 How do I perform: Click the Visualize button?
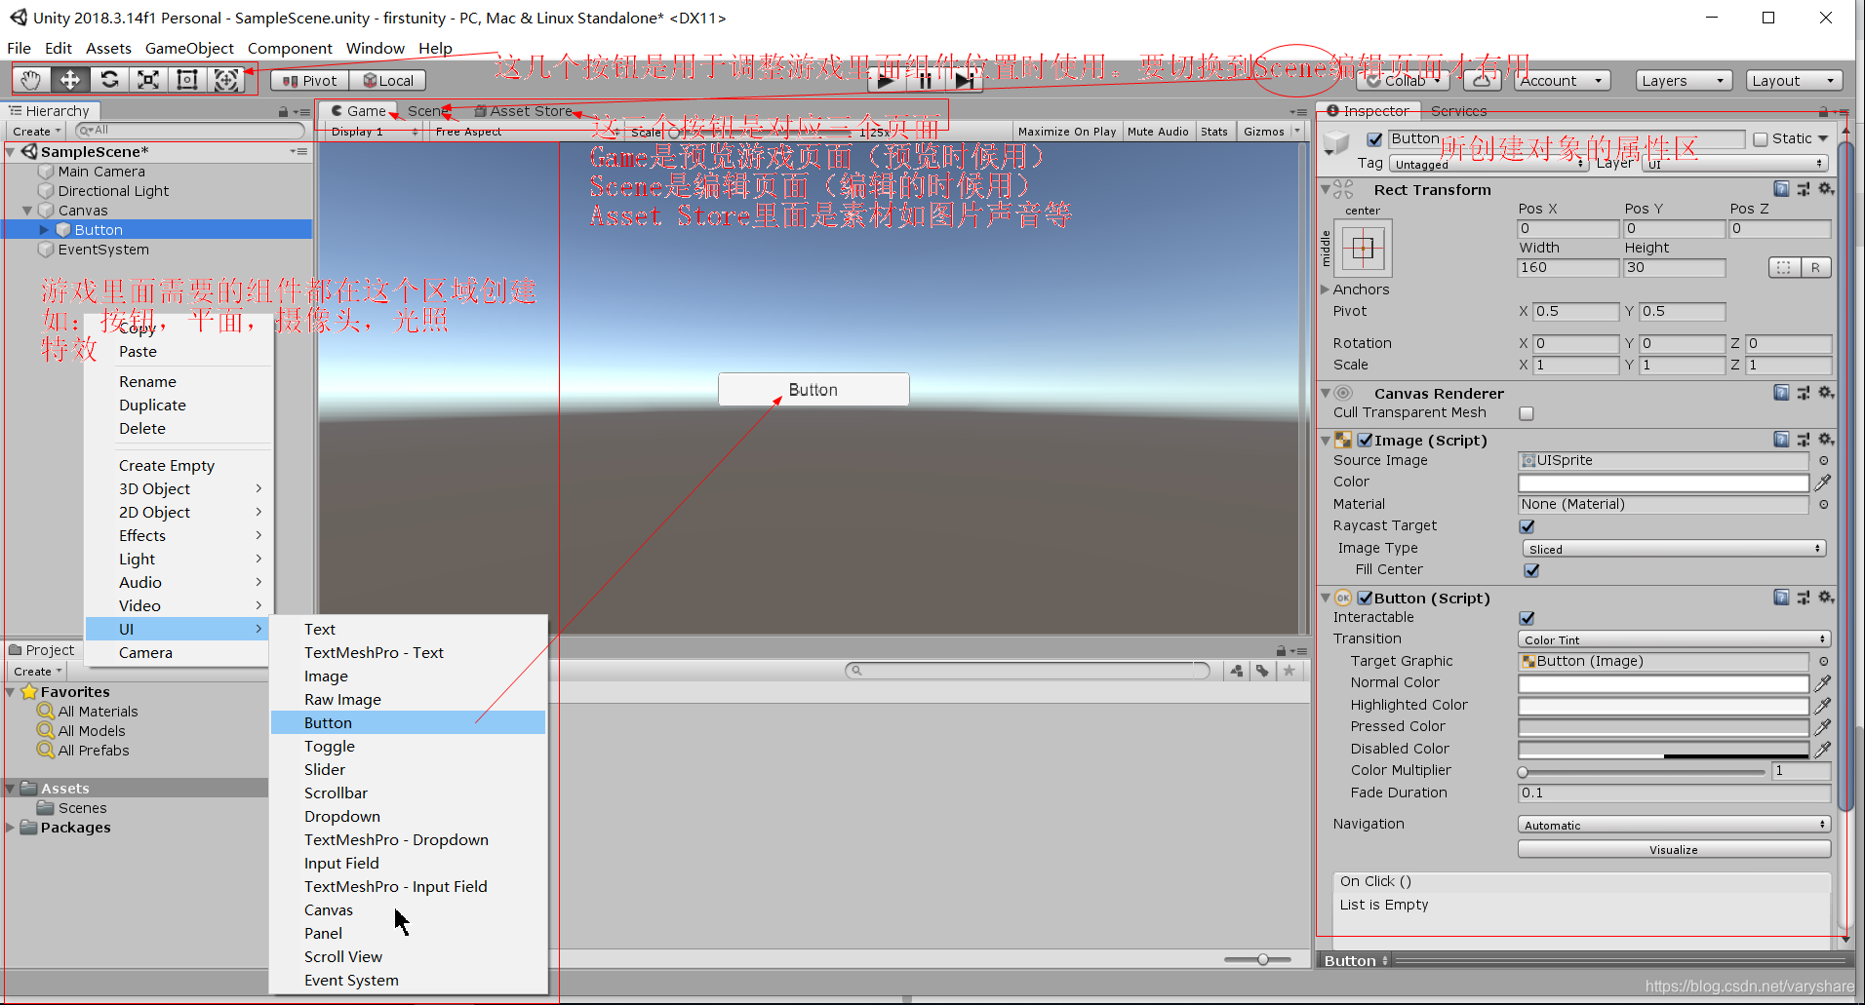point(1674,850)
